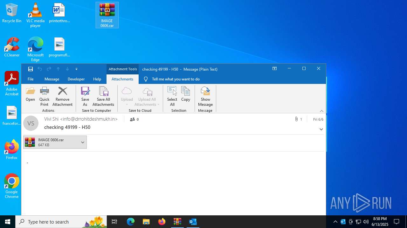Click Remove Attachment in the ribbon
Viewport: 407px width, 228px height.
coord(62,97)
